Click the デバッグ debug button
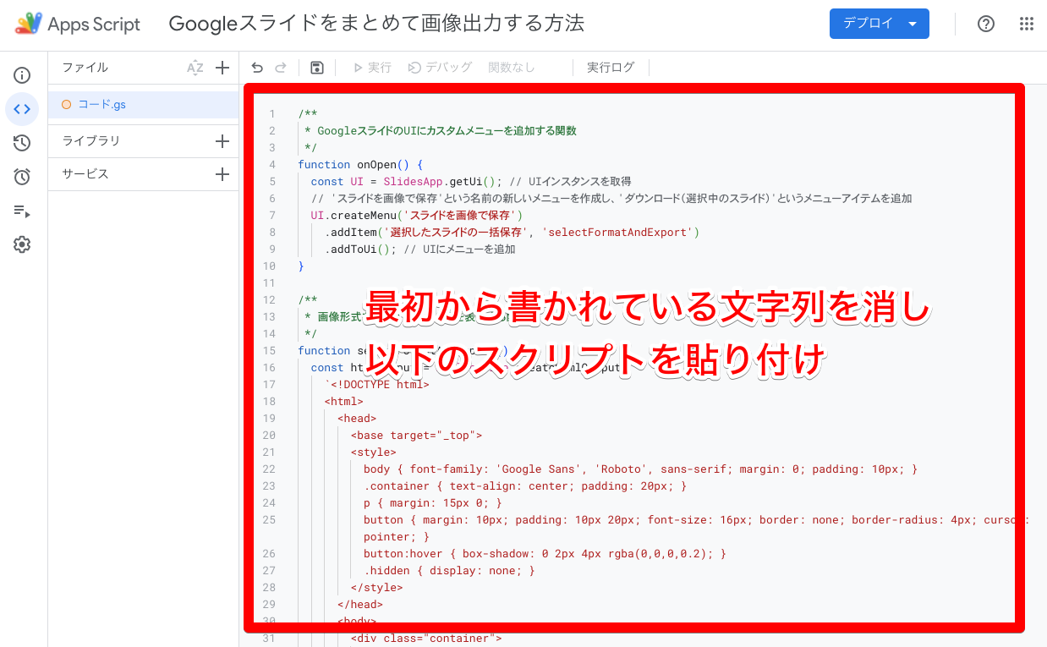The width and height of the screenshot is (1047, 647). pos(440,68)
